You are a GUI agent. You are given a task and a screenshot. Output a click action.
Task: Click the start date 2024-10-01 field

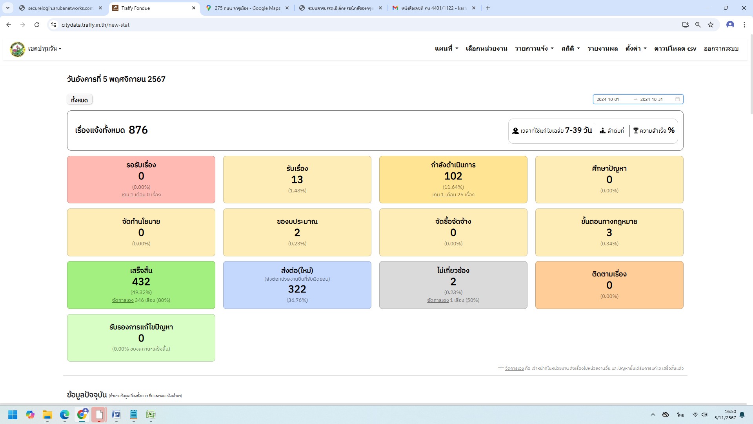tap(608, 99)
